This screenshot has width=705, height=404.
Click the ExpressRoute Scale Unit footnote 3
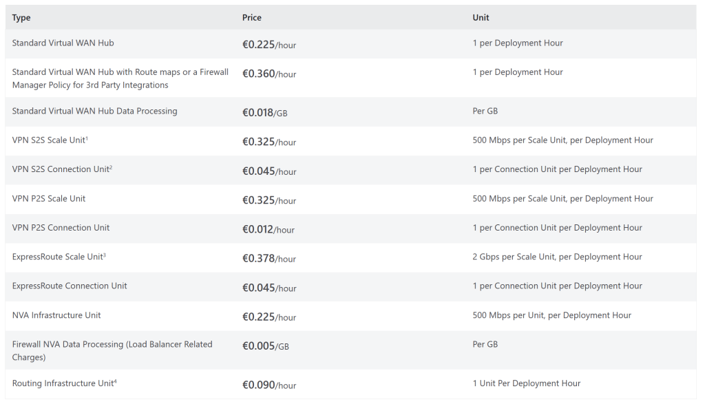(x=105, y=255)
